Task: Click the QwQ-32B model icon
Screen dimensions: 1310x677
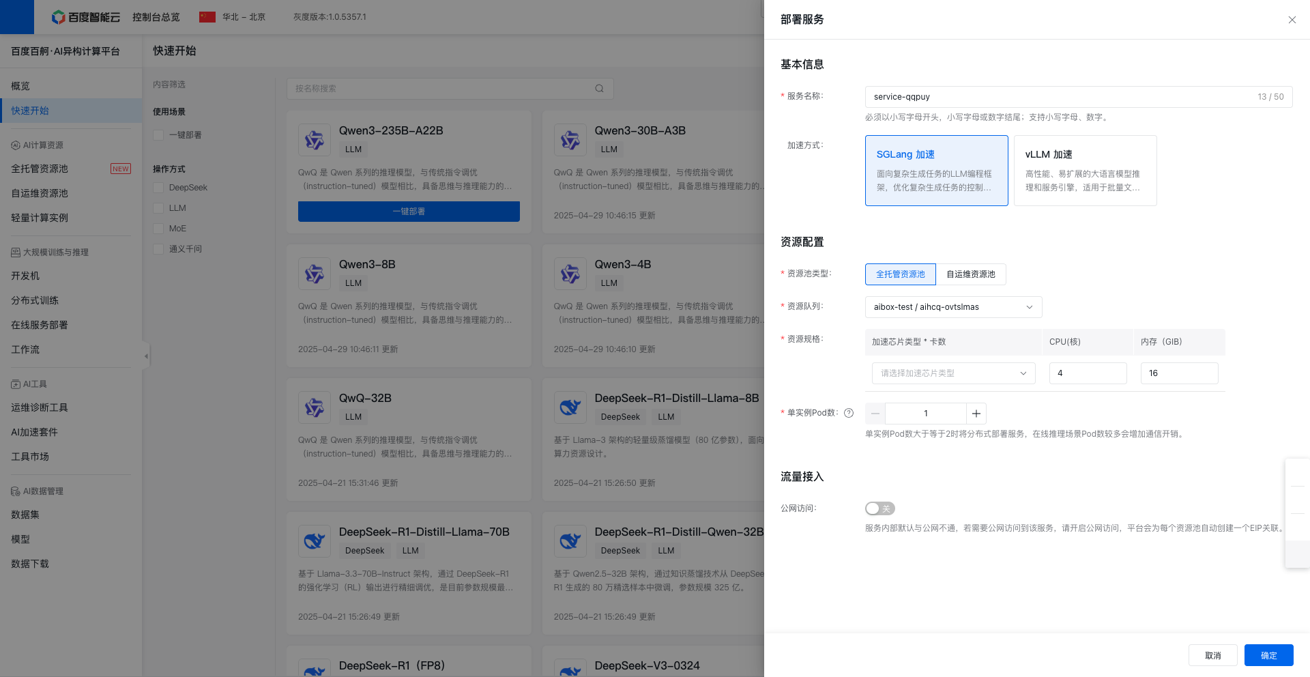Action: [x=315, y=407]
